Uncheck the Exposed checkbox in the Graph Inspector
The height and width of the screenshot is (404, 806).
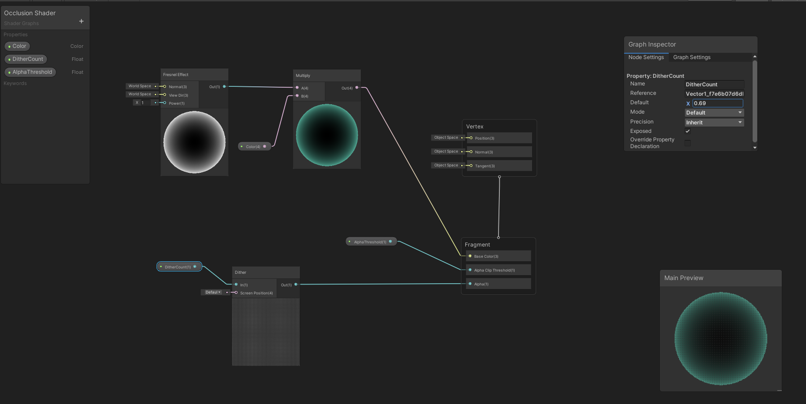[688, 131]
